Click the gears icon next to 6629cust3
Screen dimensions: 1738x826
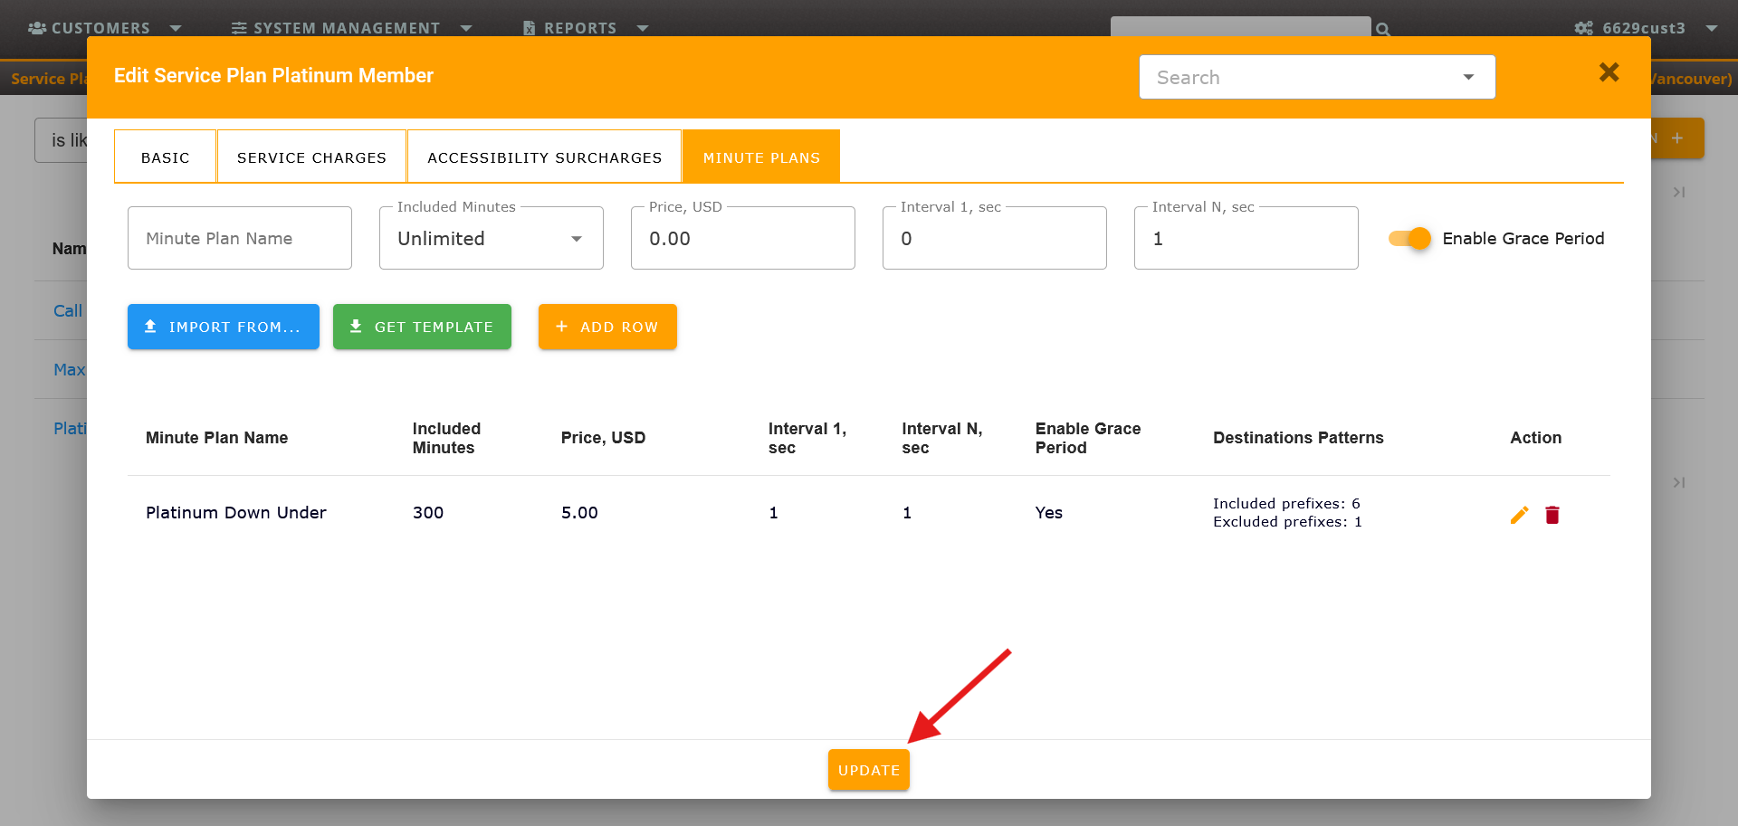click(1583, 28)
